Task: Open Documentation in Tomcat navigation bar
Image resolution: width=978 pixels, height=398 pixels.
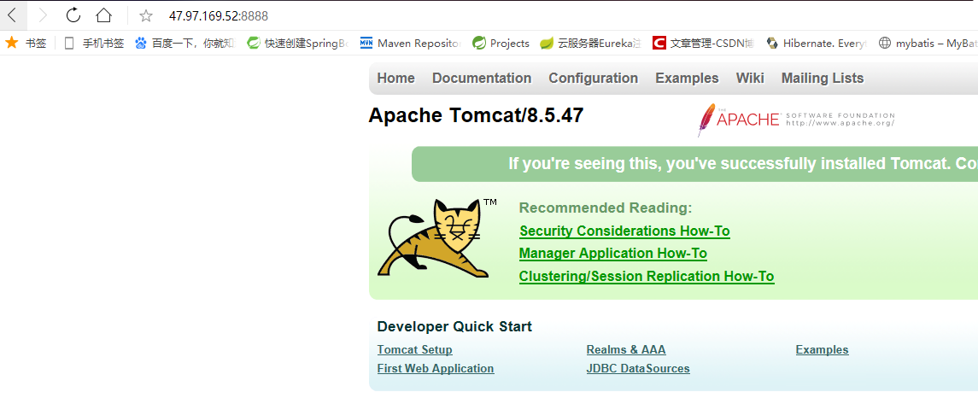Action: (482, 78)
